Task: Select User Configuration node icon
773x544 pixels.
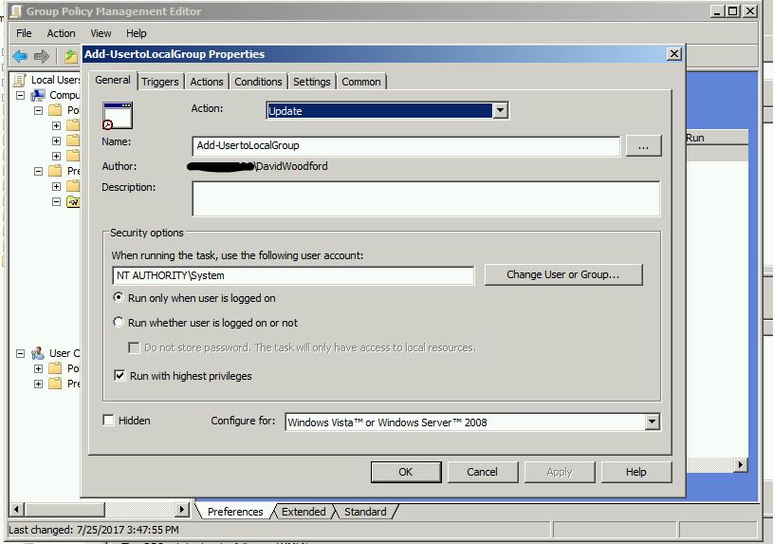Action: (38, 353)
